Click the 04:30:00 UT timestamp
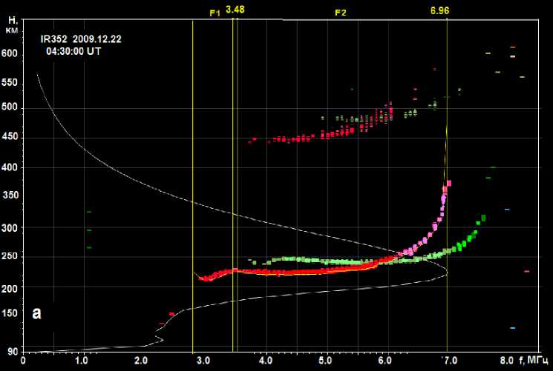Screen dimensions: 553x371 [x=73, y=51]
